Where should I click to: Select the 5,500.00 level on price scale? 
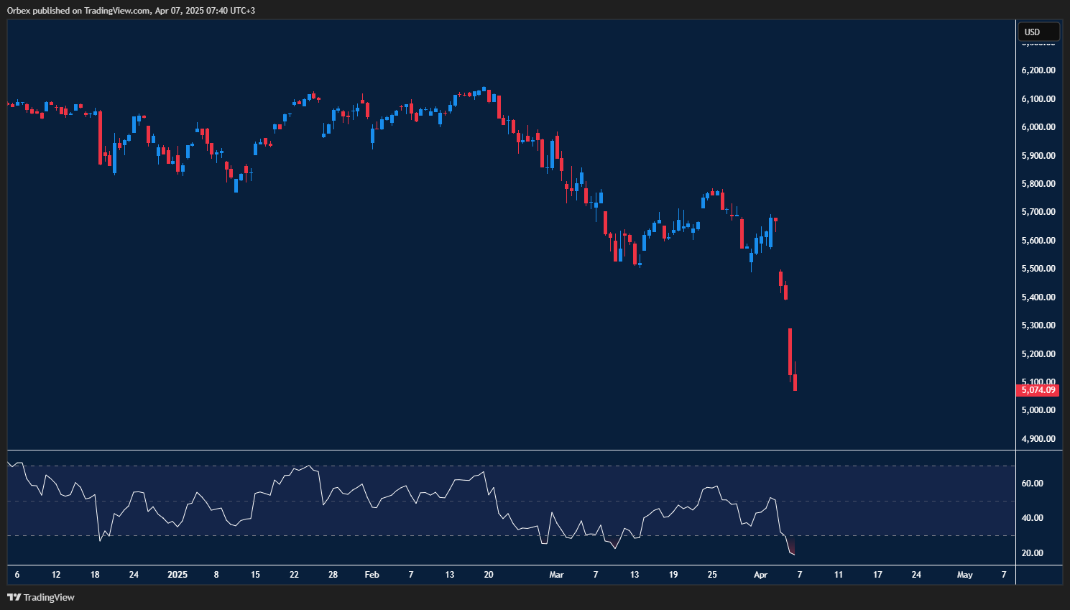click(x=1038, y=269)
